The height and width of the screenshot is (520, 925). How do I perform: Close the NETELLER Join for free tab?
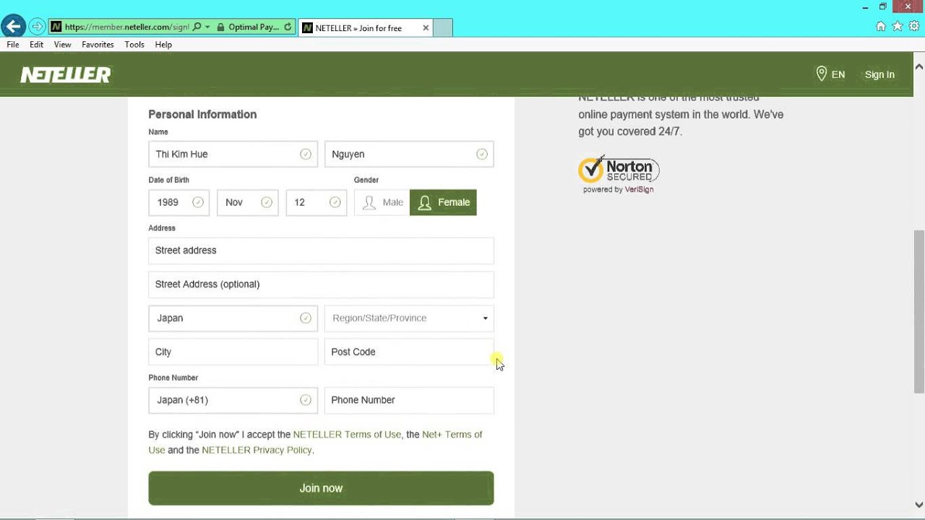(426, 28)
